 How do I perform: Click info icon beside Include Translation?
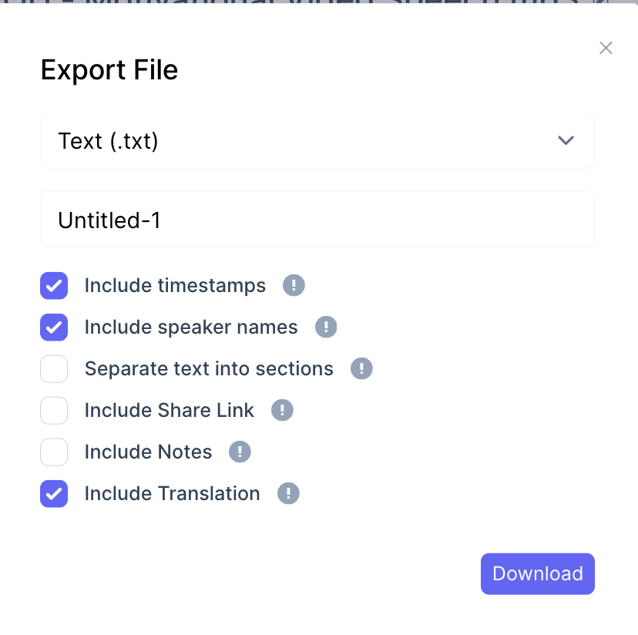click(x=288, y=494)
